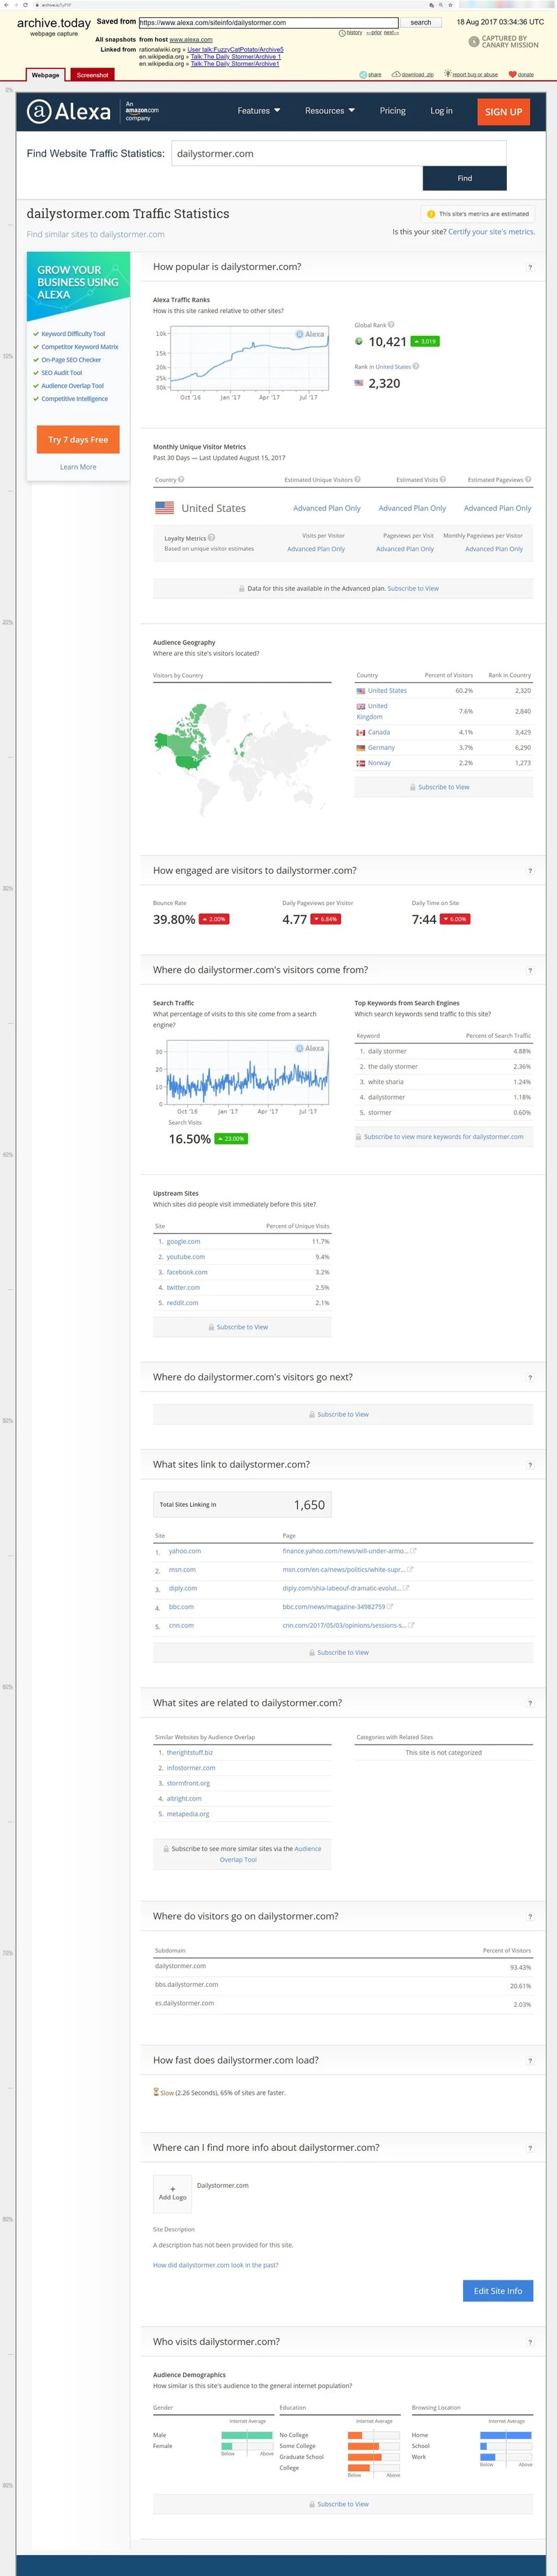Click the Alexa logo in header
The width and height of the screenshot is (557, 2576).
[x=68, y=112]
